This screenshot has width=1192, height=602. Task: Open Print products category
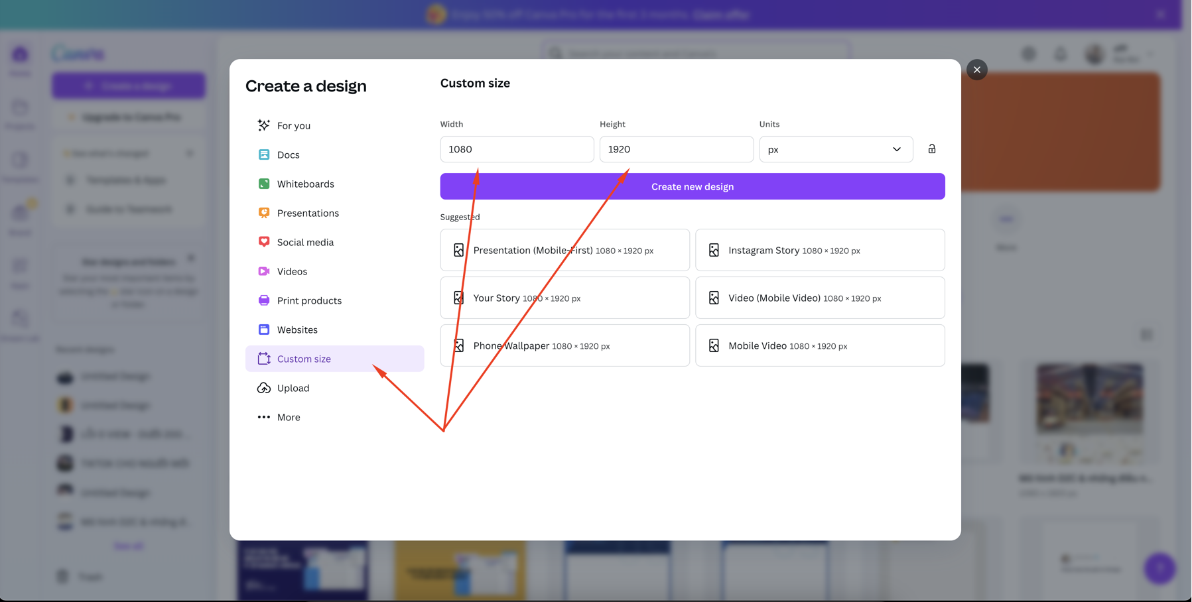pyautogui.click(x=334, y=300)
